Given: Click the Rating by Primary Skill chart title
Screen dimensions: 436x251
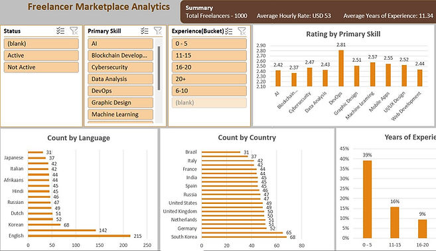Looking at the screenshot, I should pos(343,35).
